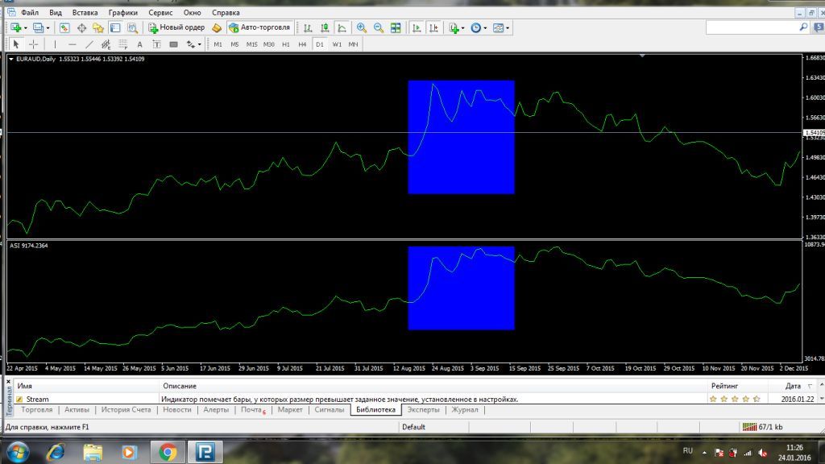Open the Вставка menu
The height and width of the screenshot is (464, 825).
click(x=85, y=12)
